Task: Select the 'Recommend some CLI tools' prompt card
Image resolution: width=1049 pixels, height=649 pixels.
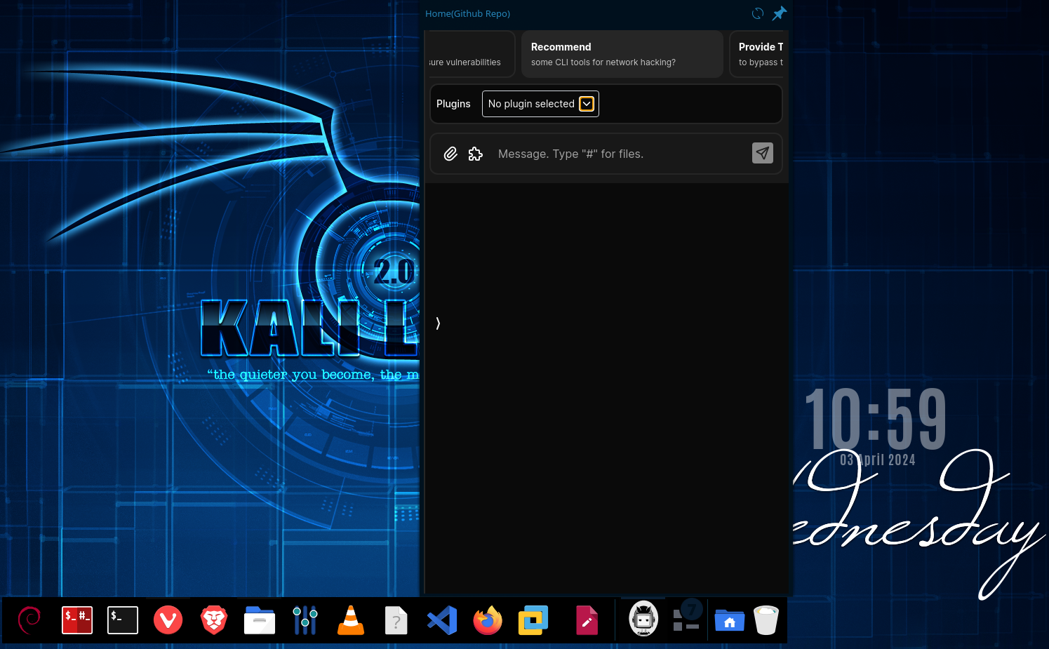Action: 622,54
